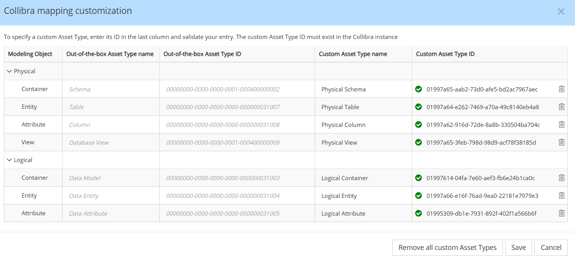Delete the custom mapping for Physical Column

coord(562,124)
